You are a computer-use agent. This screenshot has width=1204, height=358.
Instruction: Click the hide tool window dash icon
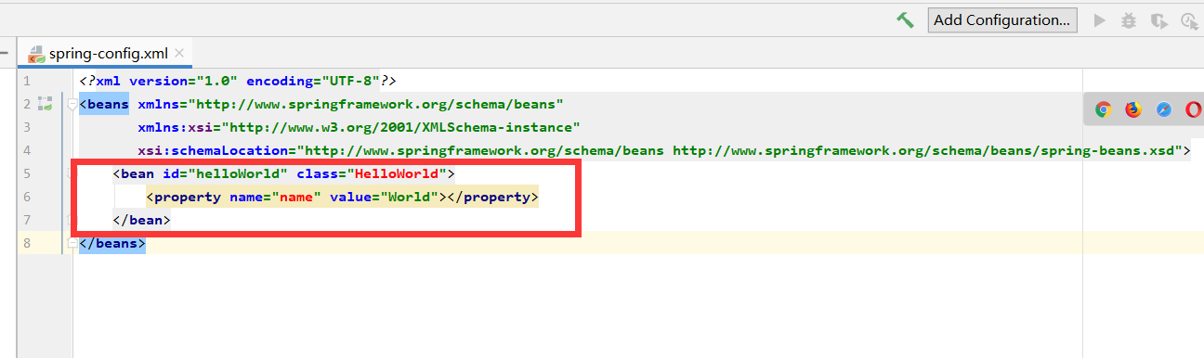5,53
